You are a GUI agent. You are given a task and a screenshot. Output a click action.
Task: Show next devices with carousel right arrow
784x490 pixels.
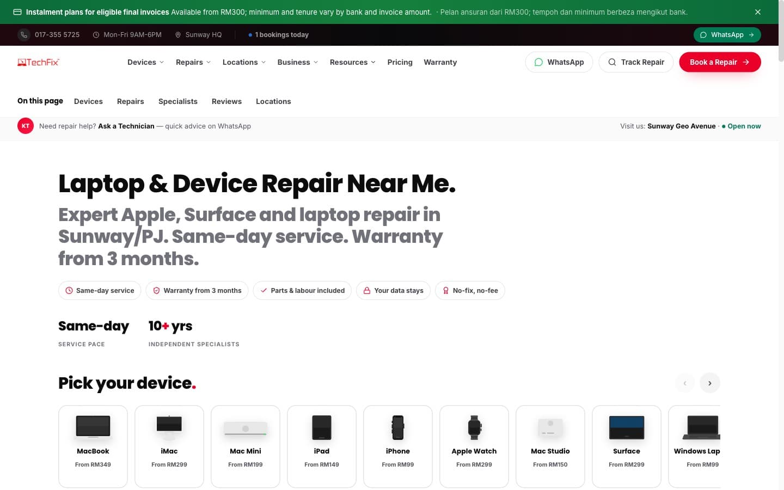[x=710, y=383]
